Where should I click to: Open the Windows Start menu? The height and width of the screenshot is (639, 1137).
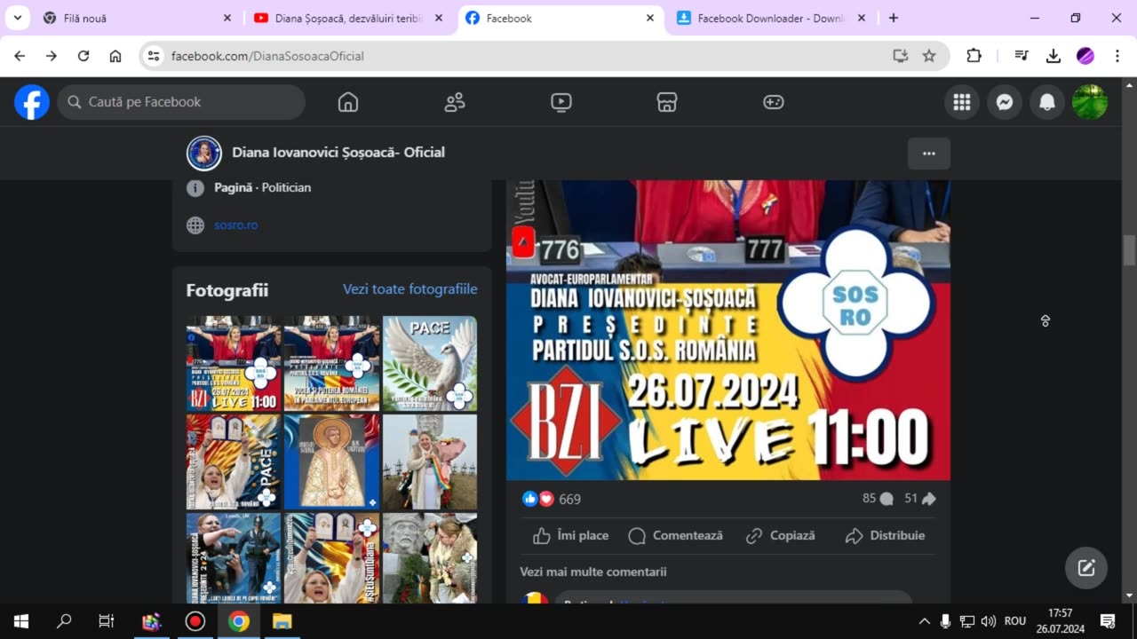pos(21,621)
